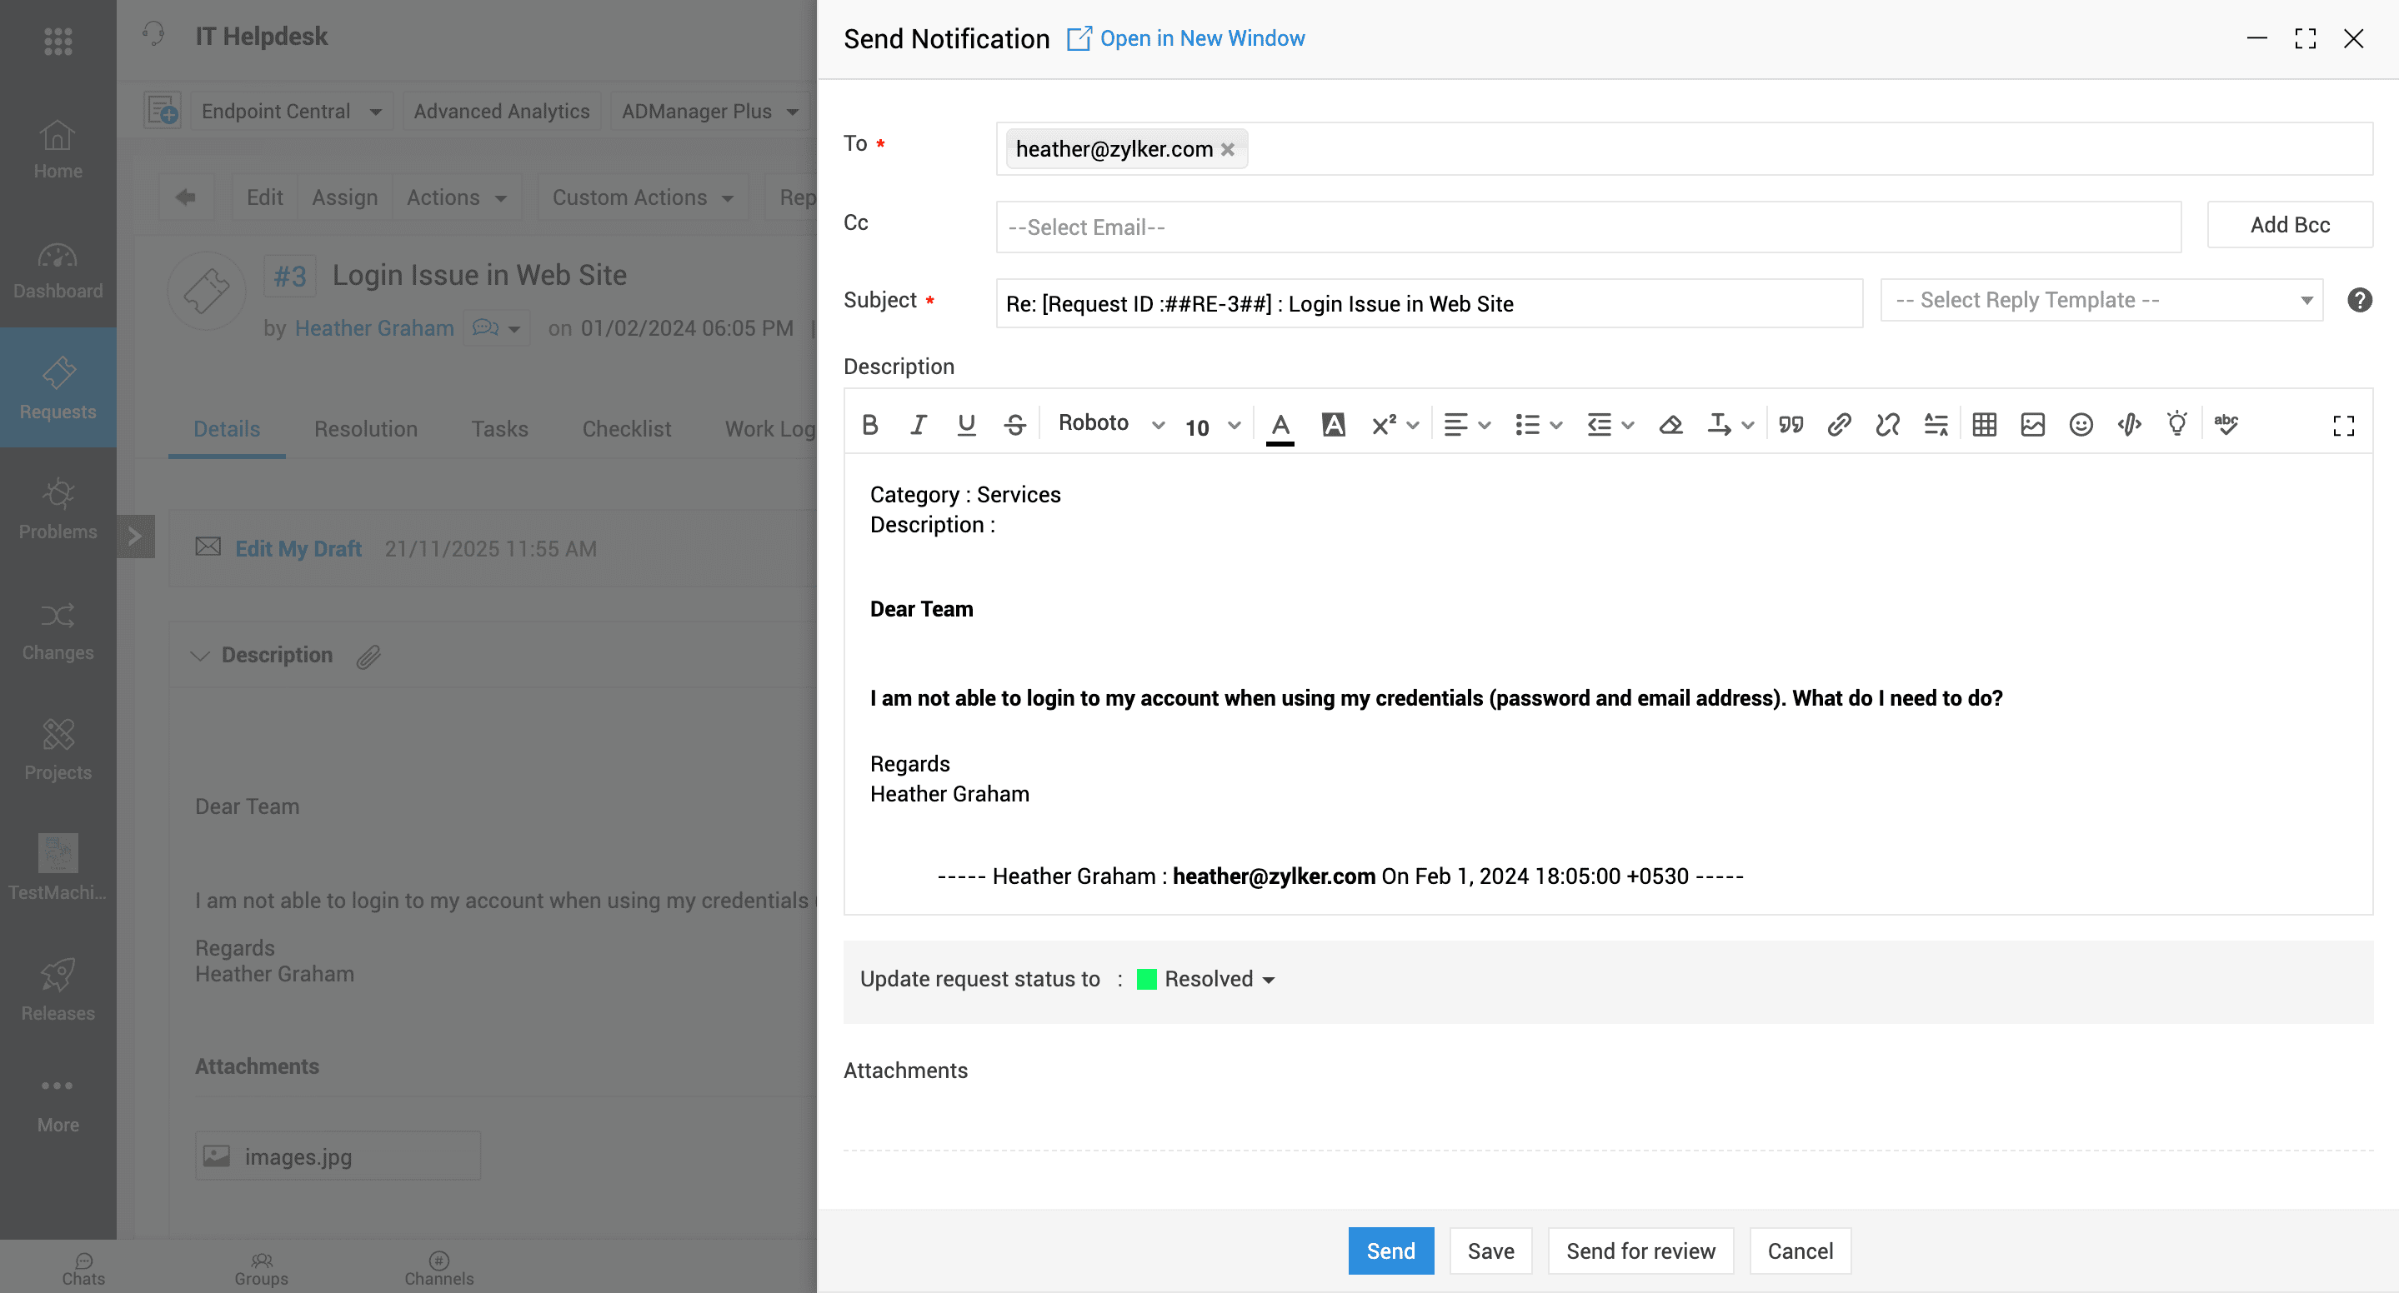The height and width of the screenshot is (1293, 2399).
Task: Toggle editor fullscreen mode
Action: tap(2343, 426)
